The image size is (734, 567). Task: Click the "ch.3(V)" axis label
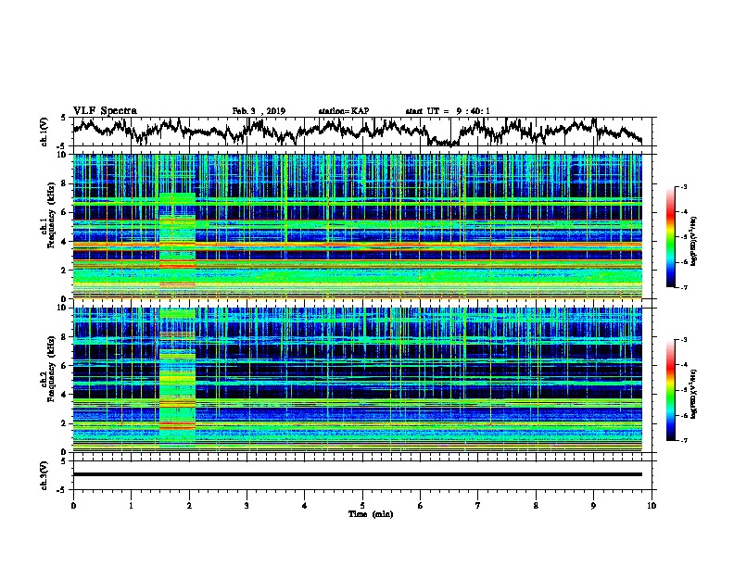[44, 475]
